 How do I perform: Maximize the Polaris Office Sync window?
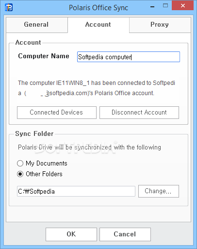[165, 6]
